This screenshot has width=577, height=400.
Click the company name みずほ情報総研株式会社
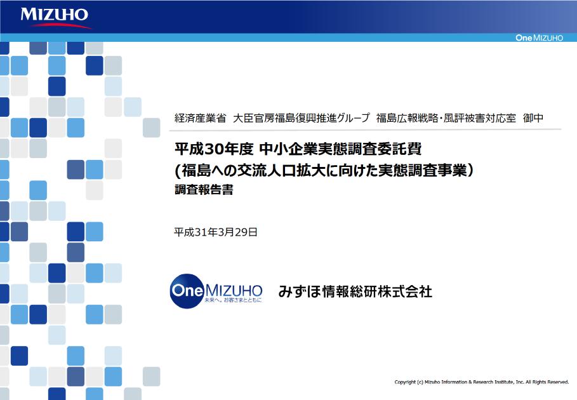pos(355,291)
